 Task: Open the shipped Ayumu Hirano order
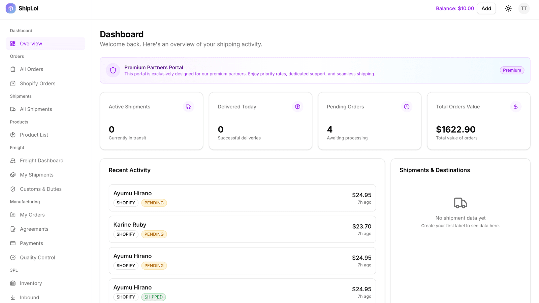(x=242, y=291)
